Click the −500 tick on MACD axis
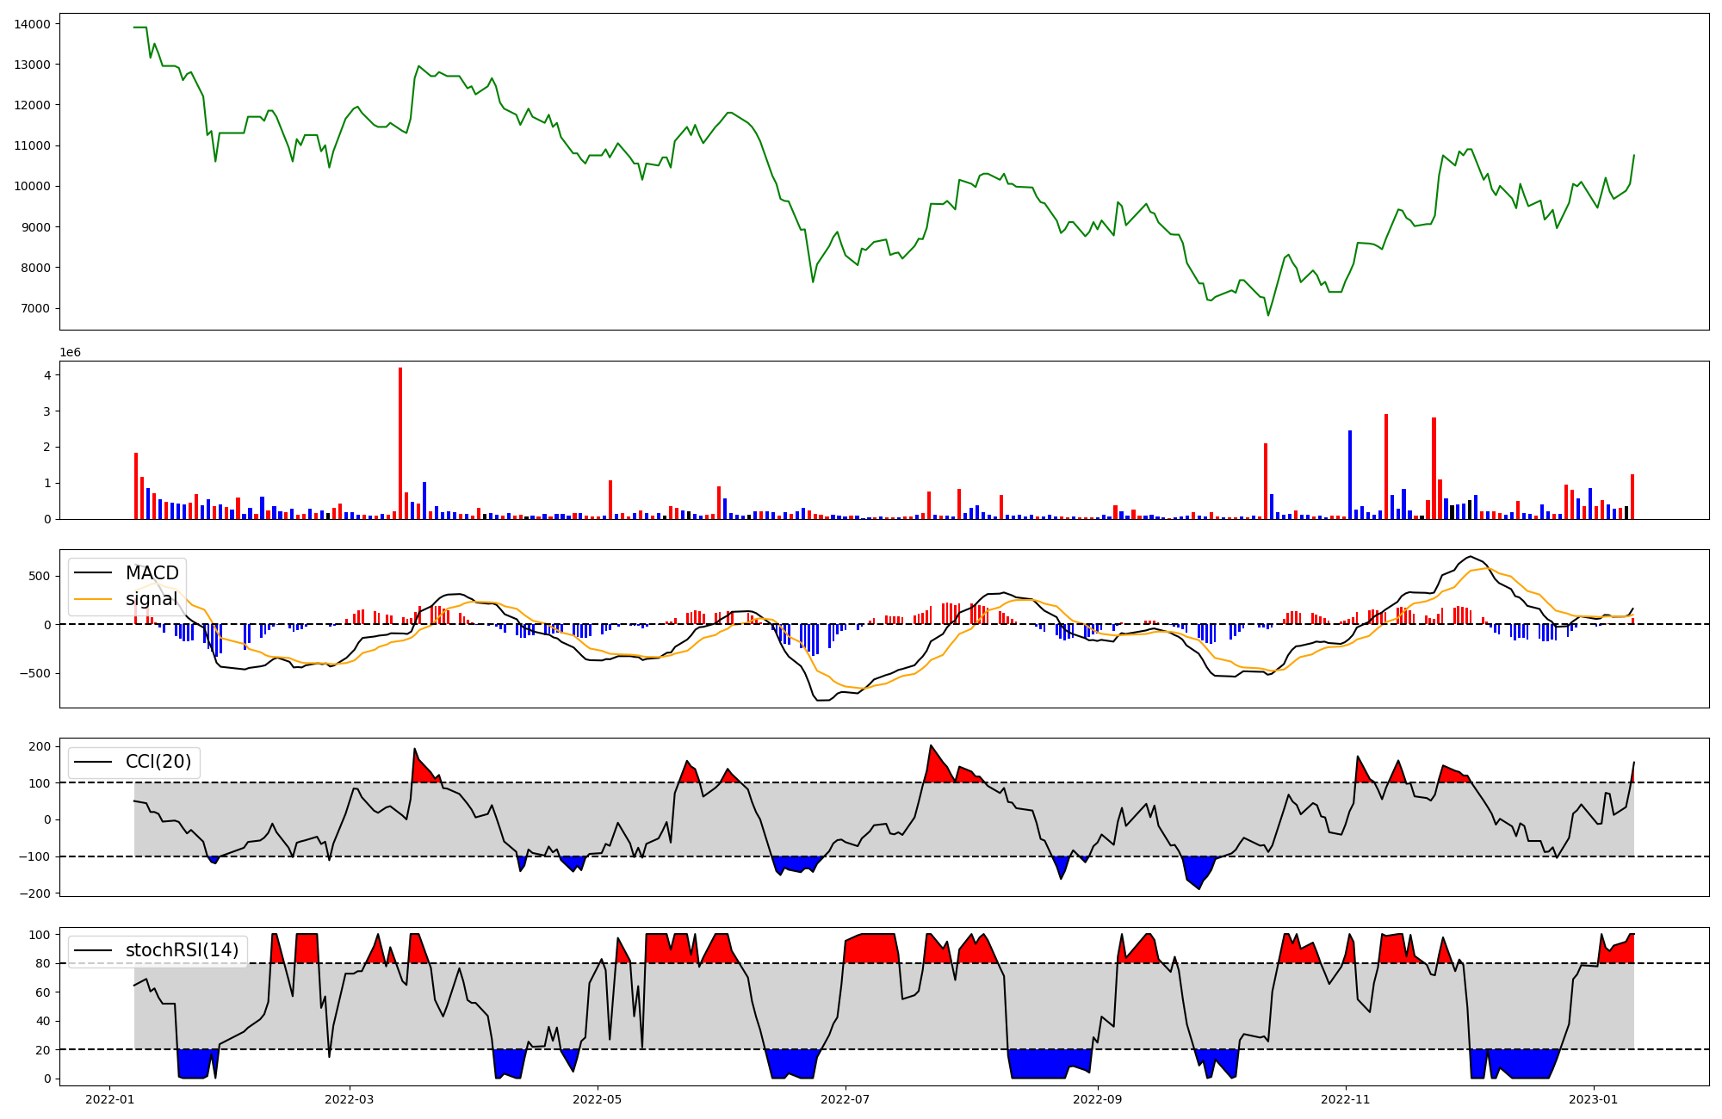The height and width of the screenshot is (1119, 1722). point(33,673)
